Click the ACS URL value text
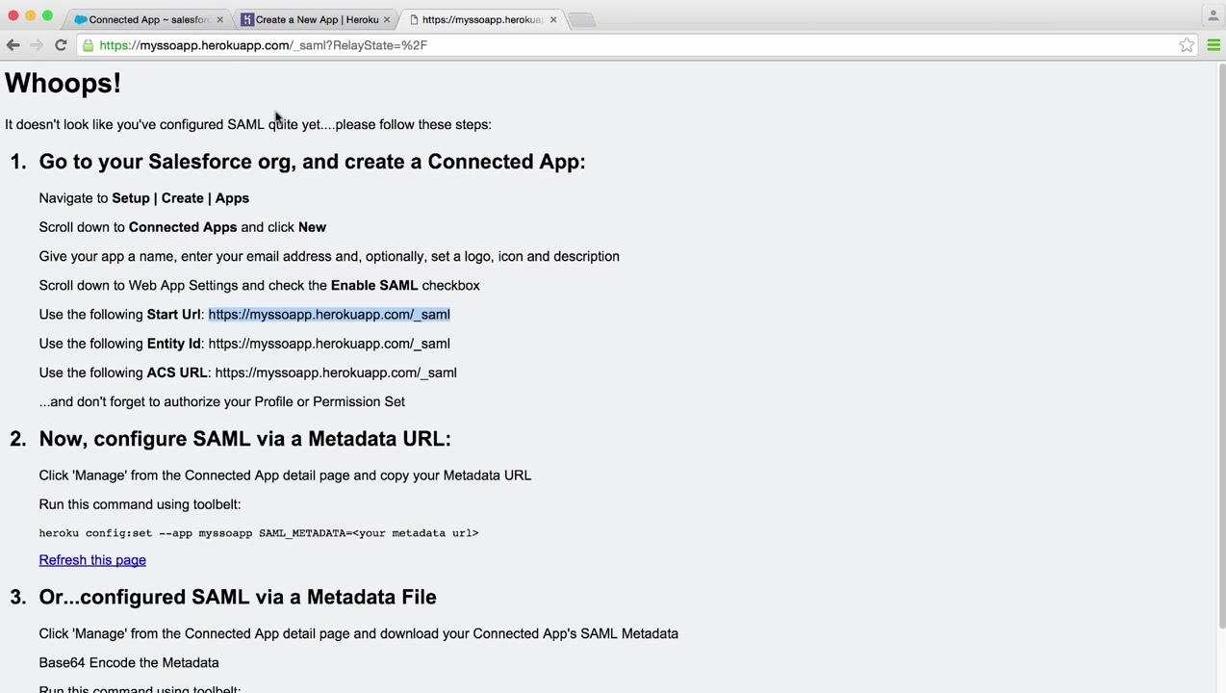 click(x=336, y=372)
